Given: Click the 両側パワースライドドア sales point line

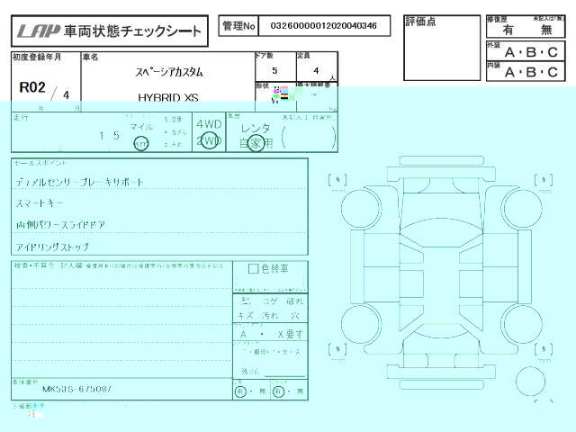Looking at the screenshot, I should click(x=60, y=225).
